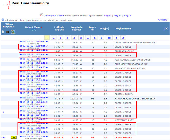Click the camera pictures icon

(7, 32)
